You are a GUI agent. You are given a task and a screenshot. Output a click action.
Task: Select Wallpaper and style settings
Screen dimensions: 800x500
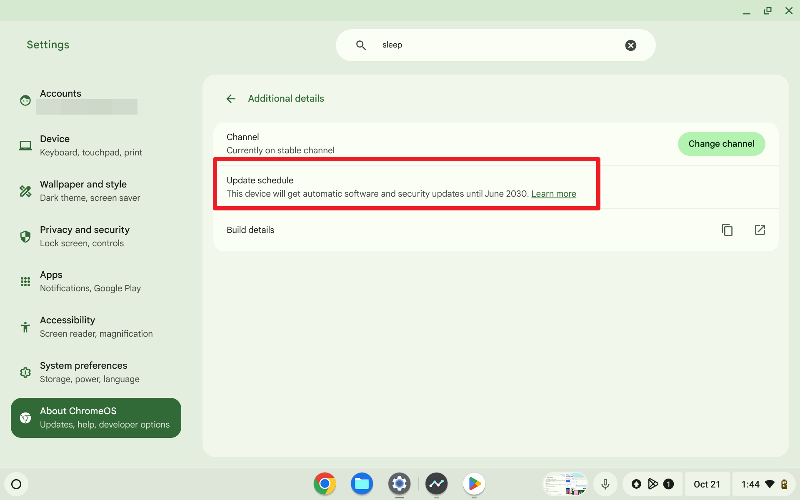[x=96, y=191]
